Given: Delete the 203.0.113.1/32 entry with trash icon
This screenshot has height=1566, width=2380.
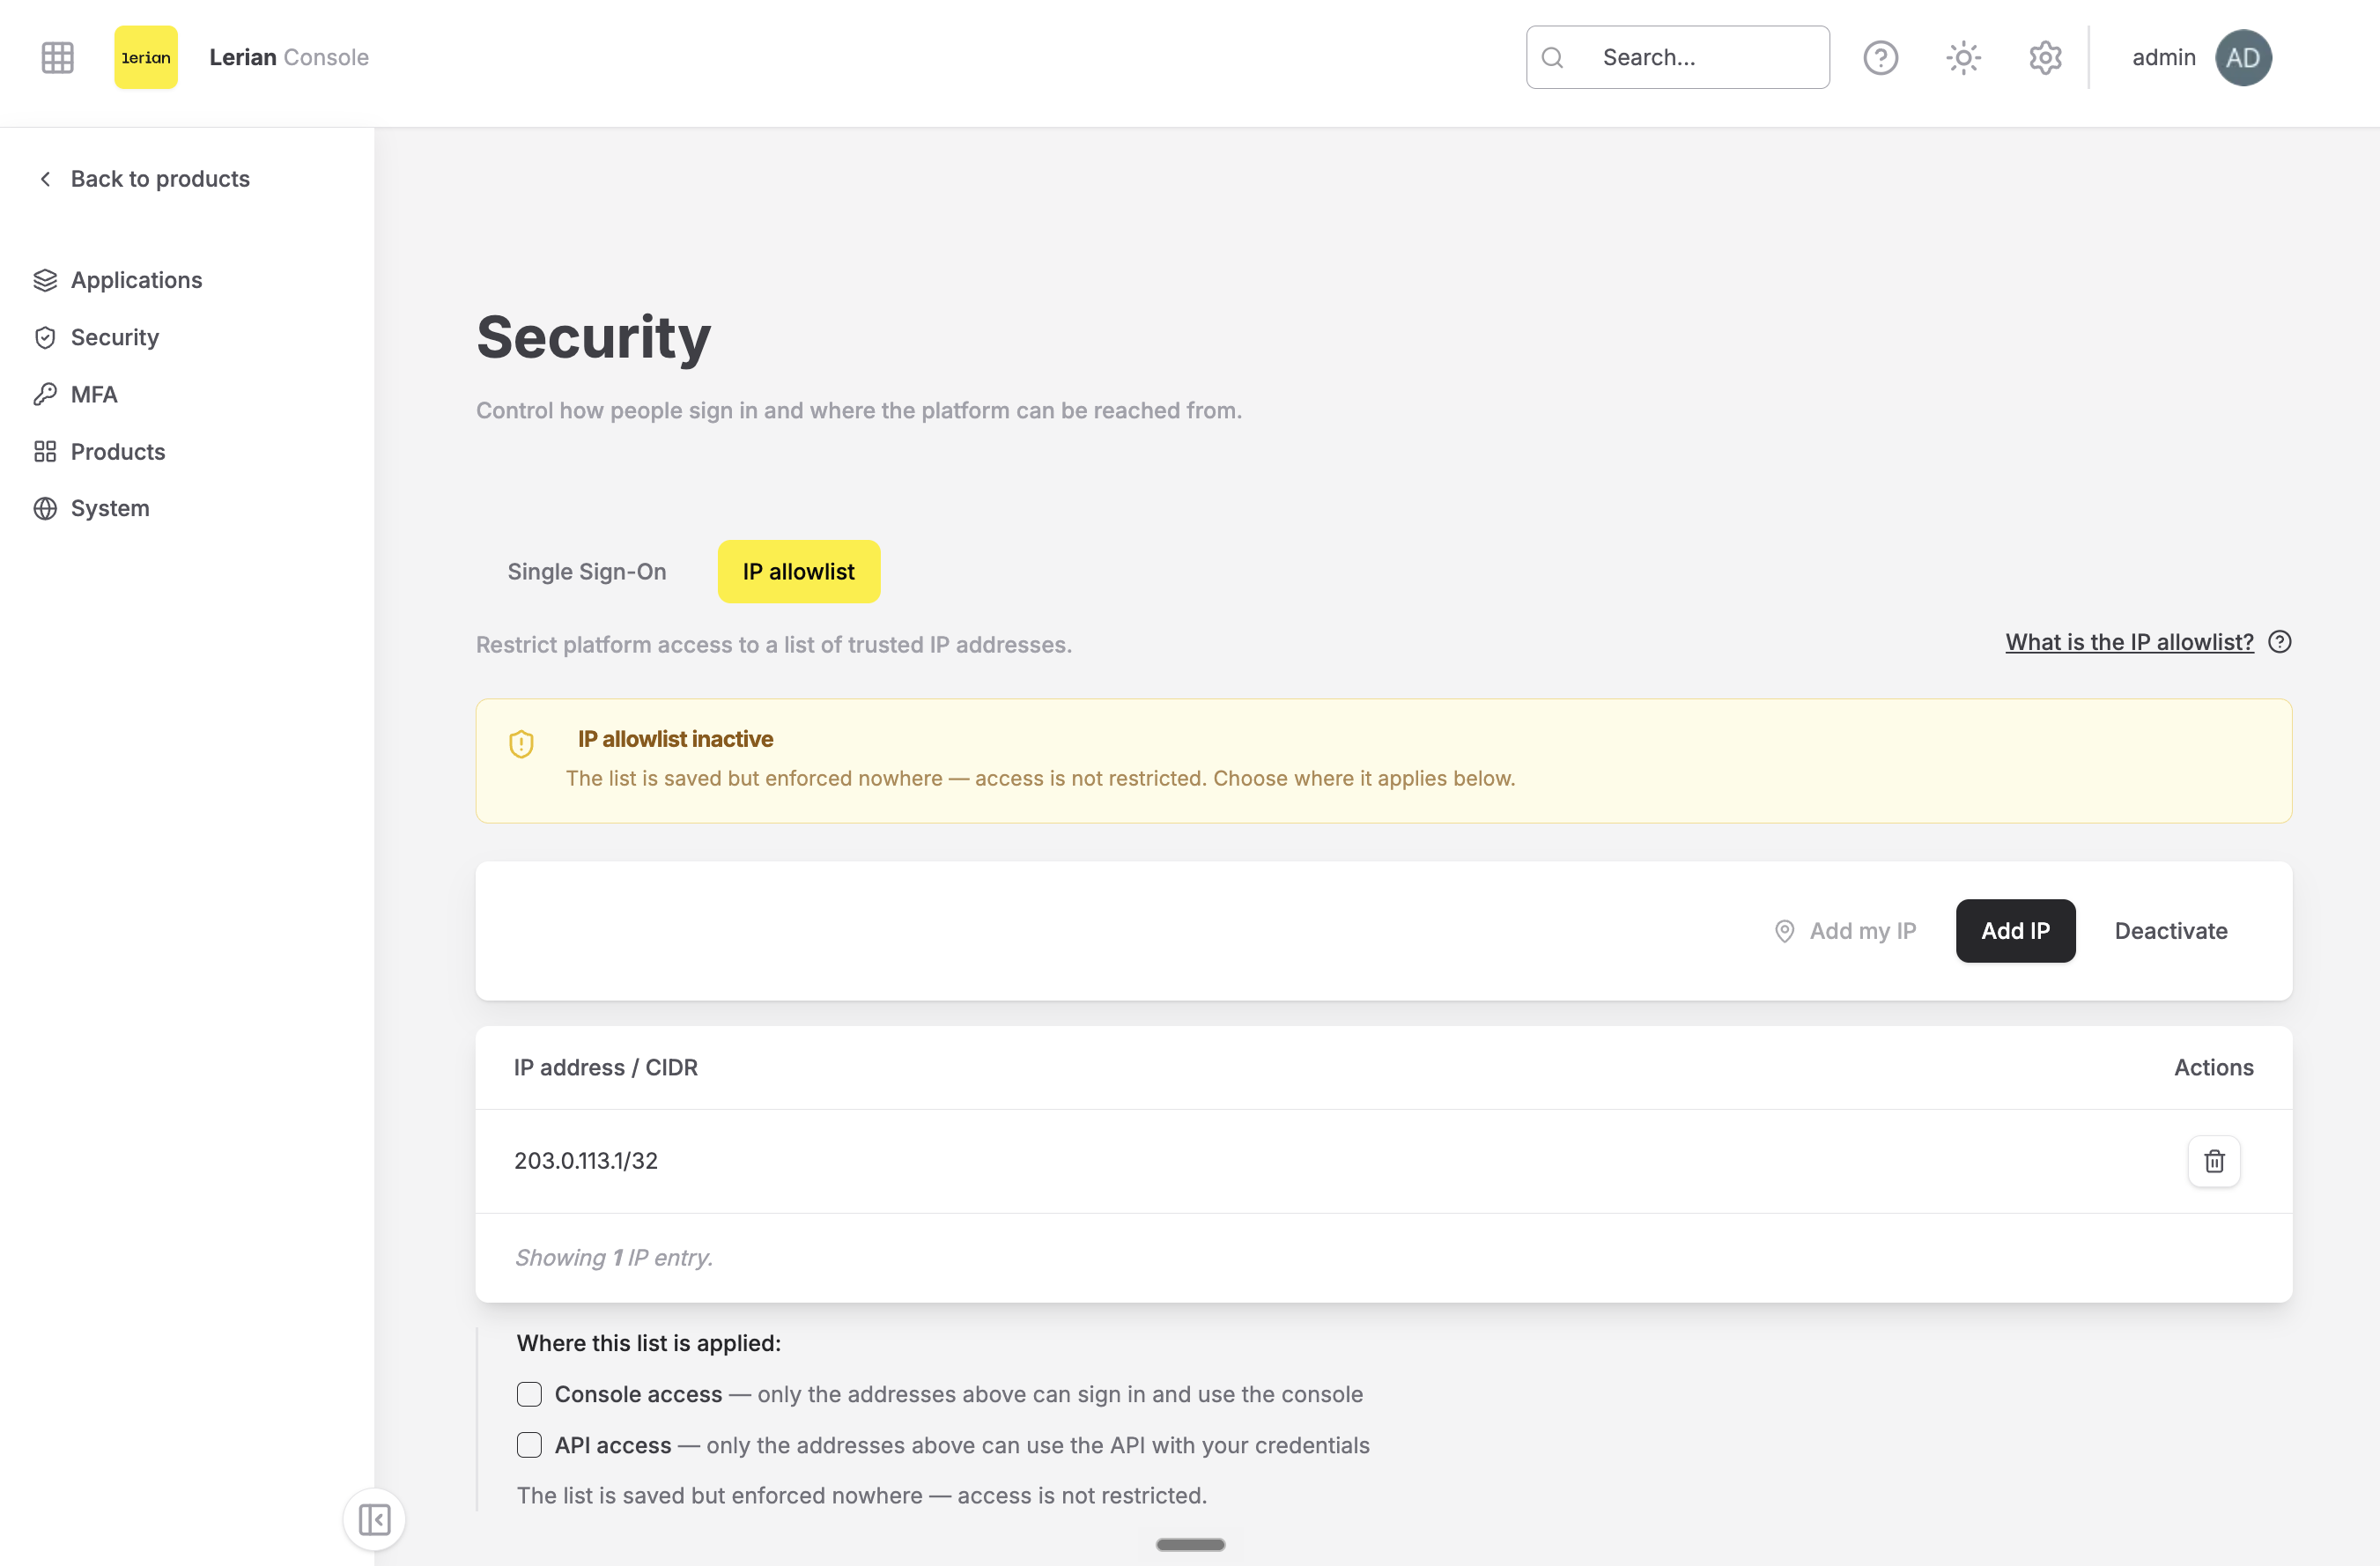Looking at the screenshot, I should pyautogui.click(x=2214, y=1161).
